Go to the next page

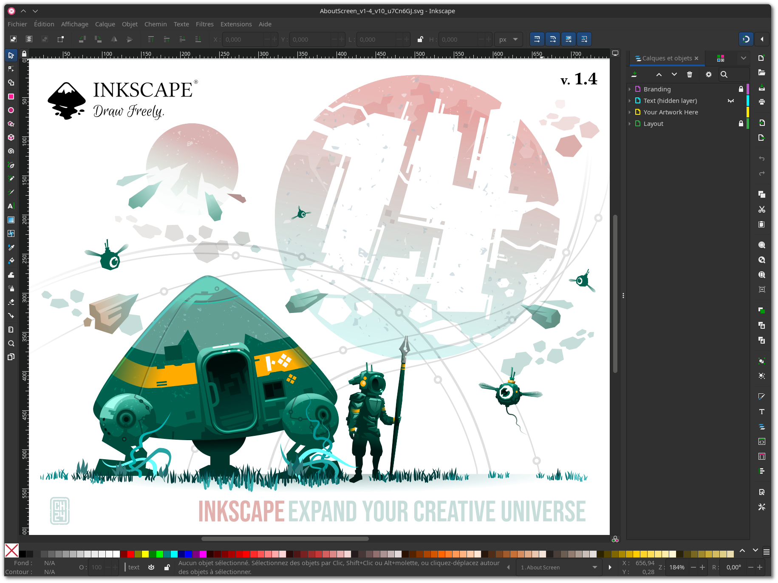610,567
